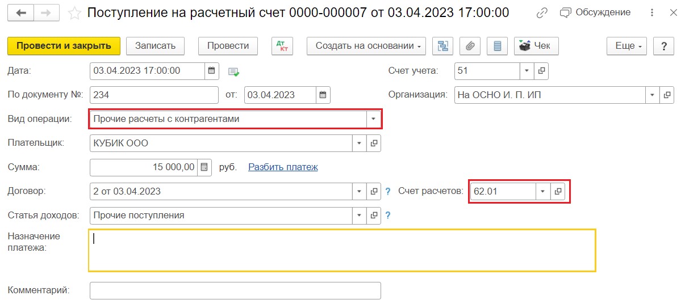This screenshot has height=304, width=685.
Task: Go forward with the right arrow button
Action: pos(48,13)
